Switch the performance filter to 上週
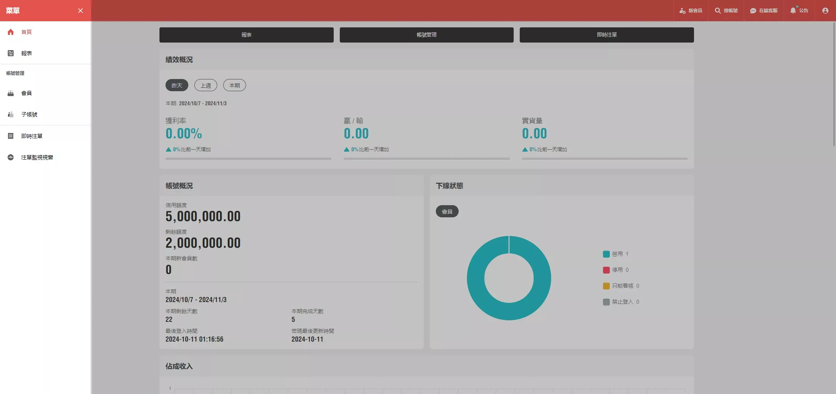The height and width of the screenshot is (394, 836). (205, 85)
